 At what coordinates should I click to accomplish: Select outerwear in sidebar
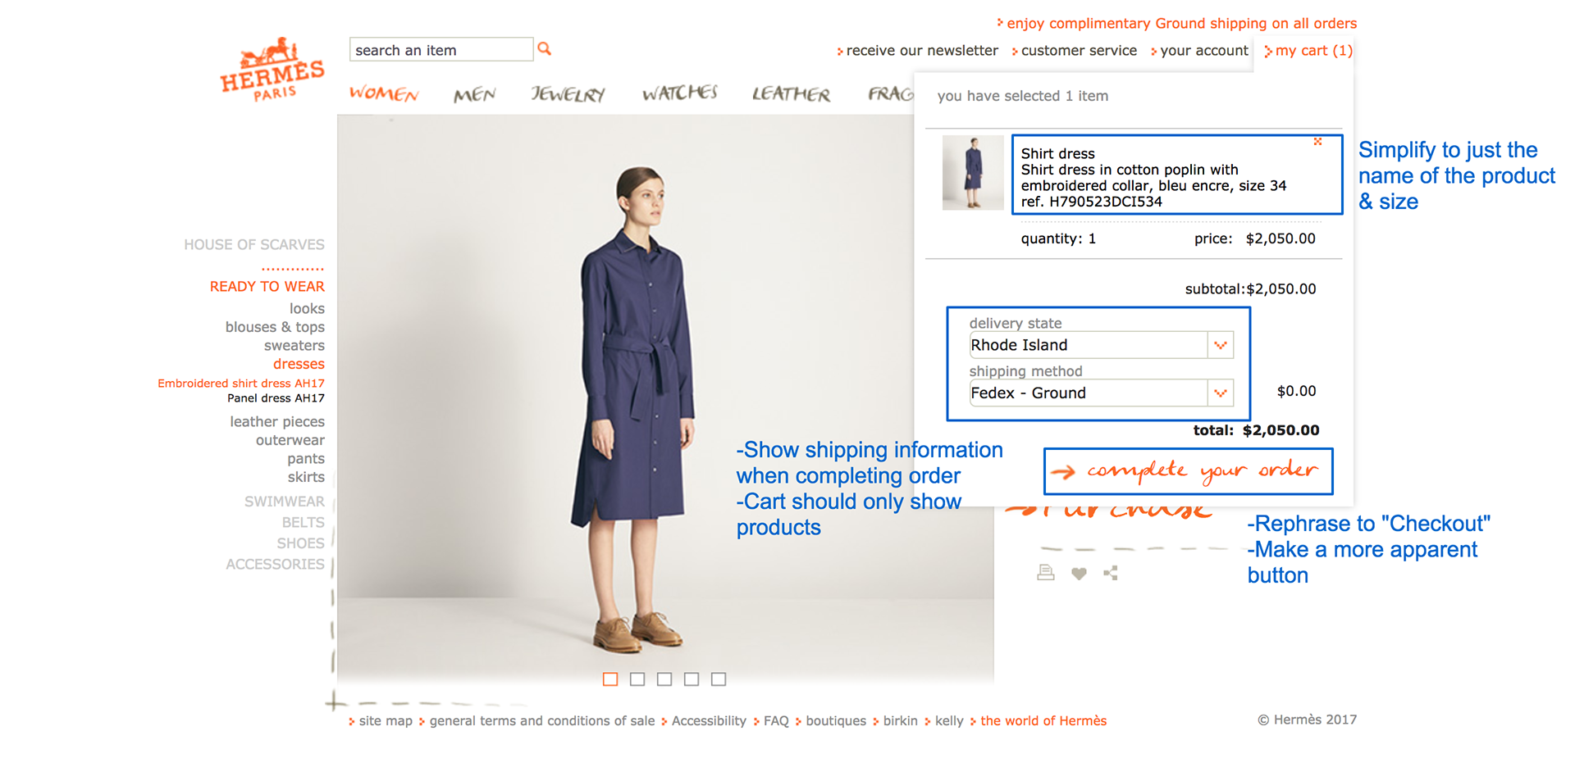(x=290, y=440)
